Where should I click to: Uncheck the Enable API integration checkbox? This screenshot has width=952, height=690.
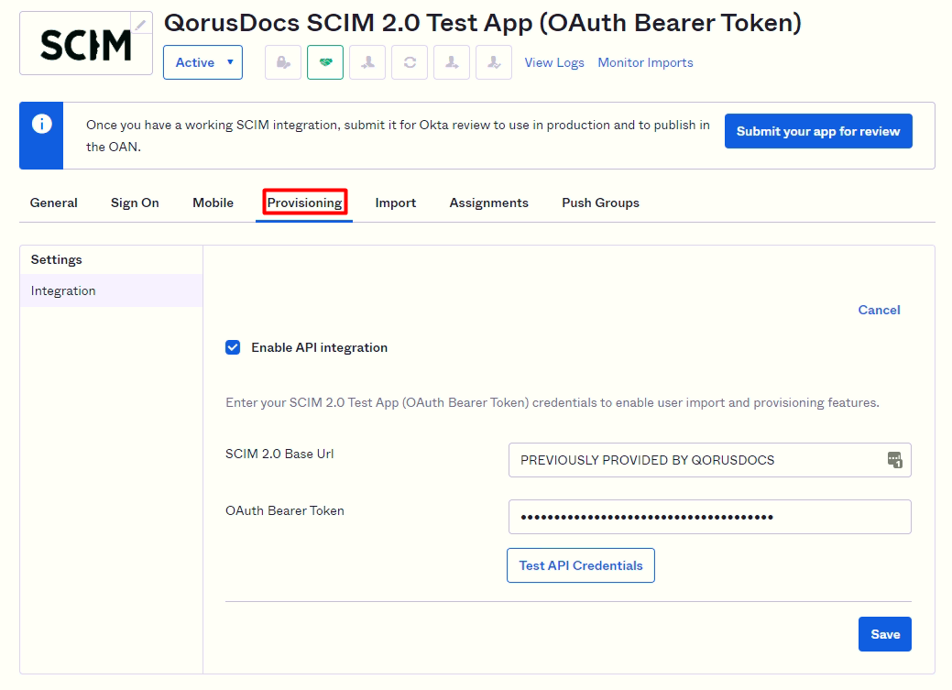(x=233, y=347)
